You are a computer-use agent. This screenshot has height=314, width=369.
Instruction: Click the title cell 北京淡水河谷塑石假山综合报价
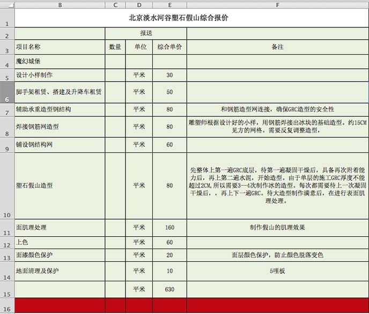(179, 17)
